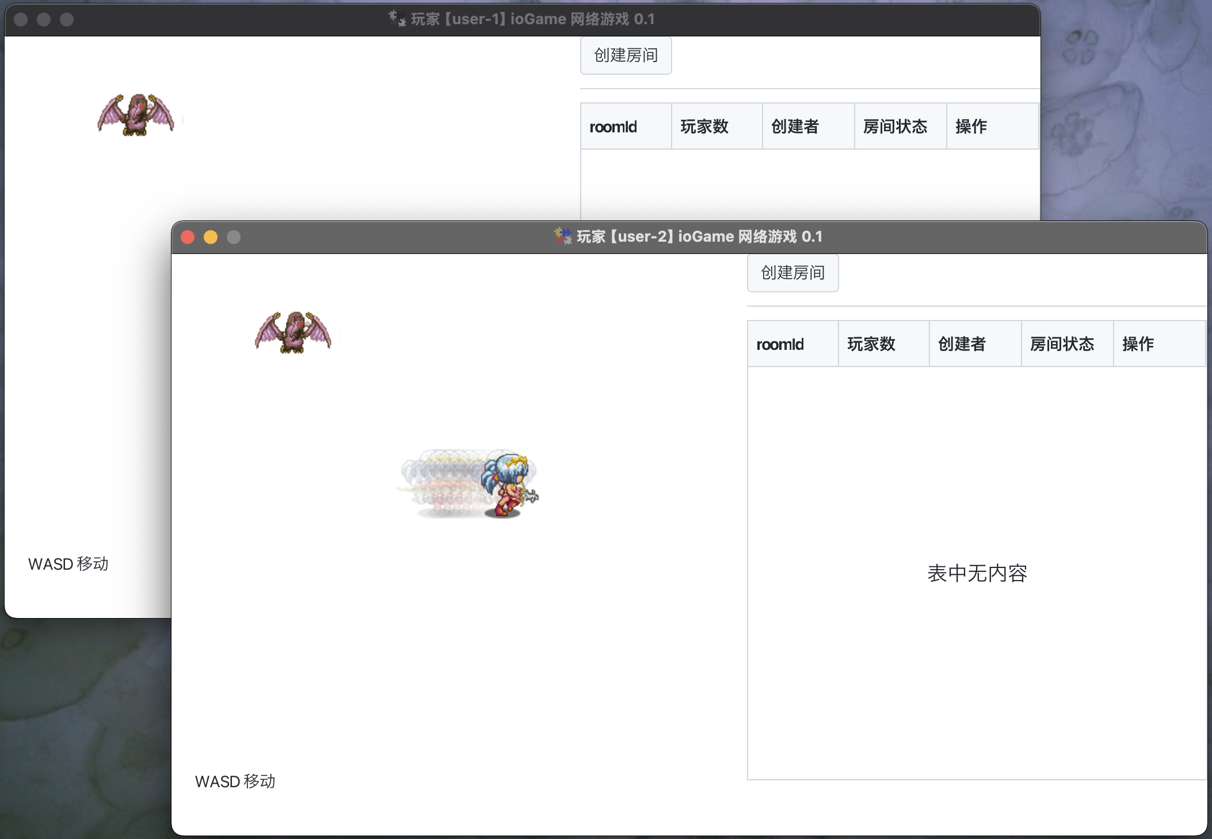Click the puzzle app icon in user-1 title bar
The width and height of the screenshot is (1212, 839).
click(397, 18)
